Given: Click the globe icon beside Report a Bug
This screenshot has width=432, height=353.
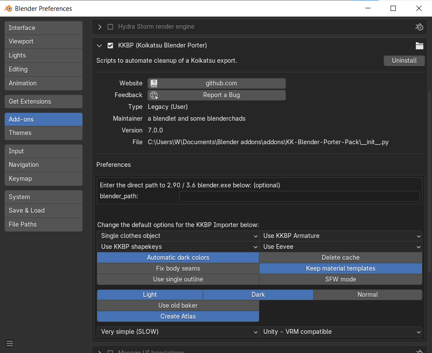Looking at the screenshot, I should [x=154, y=95].
